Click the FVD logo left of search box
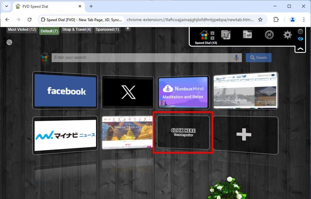 [x=44, y=57]
